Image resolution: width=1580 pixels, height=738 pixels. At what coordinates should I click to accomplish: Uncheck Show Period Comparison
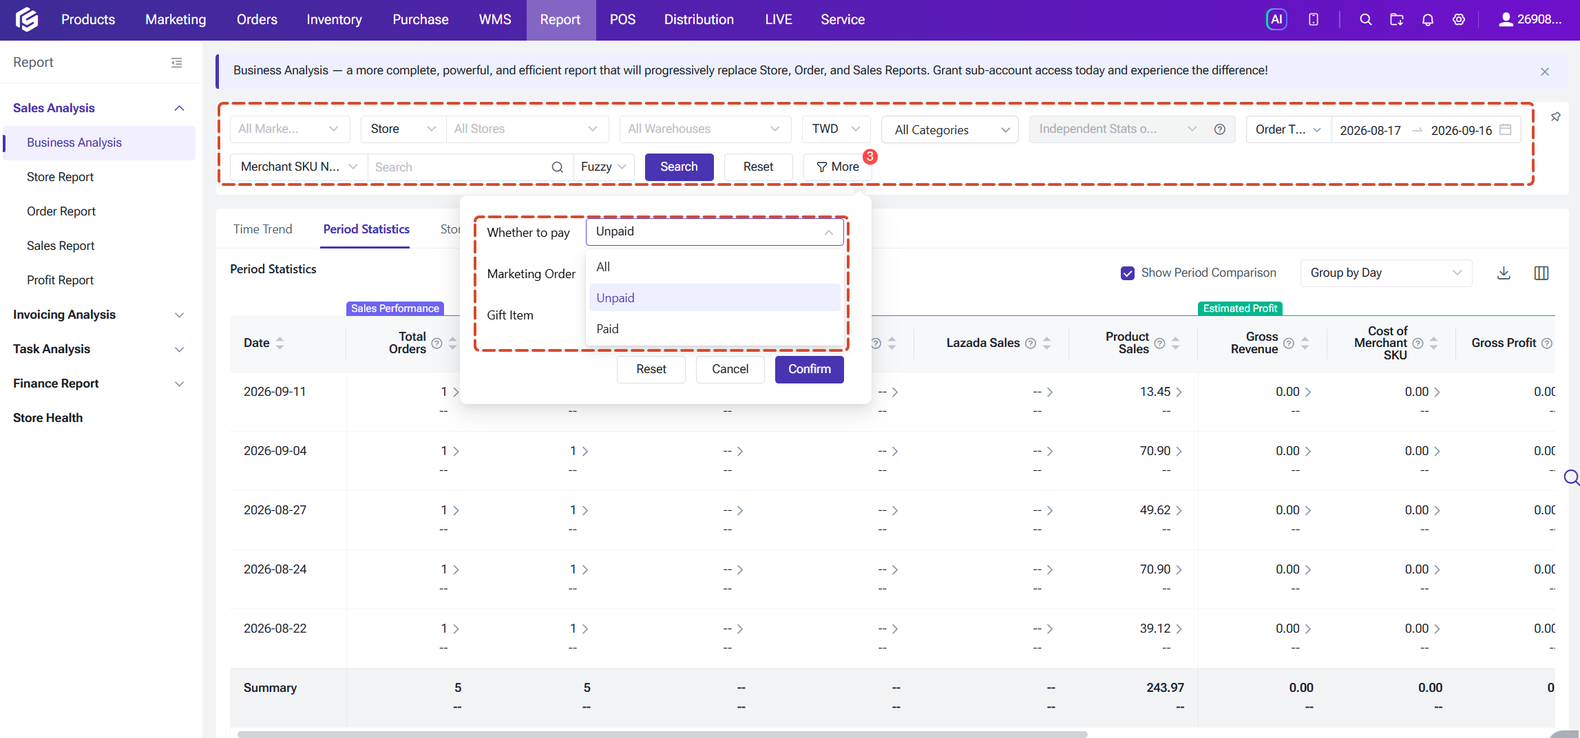[x=1128, y=273]
